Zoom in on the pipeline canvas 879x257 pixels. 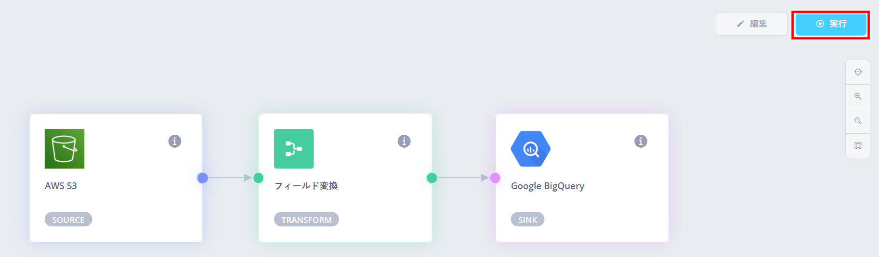[858, 96]
